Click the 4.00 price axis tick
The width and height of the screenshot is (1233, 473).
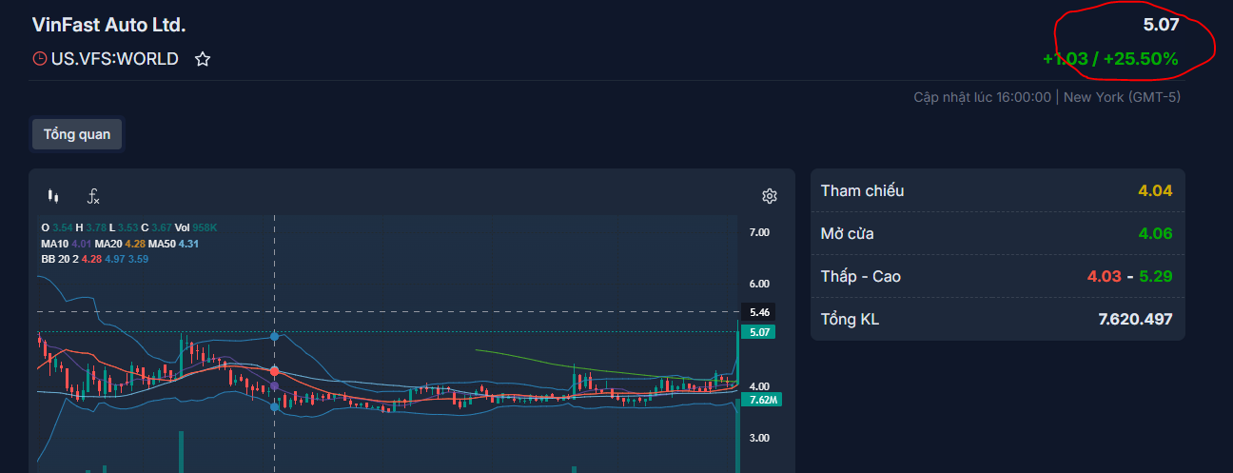(x=759, y=386)
